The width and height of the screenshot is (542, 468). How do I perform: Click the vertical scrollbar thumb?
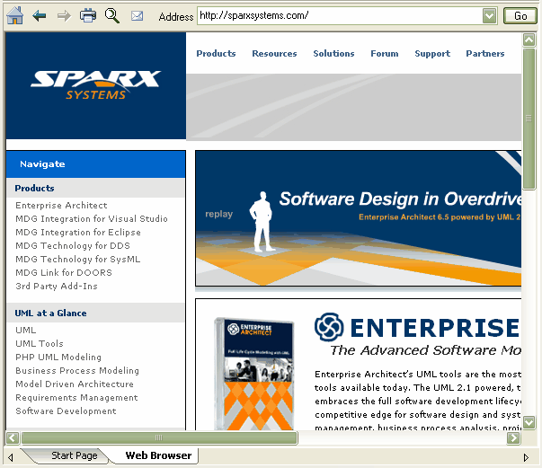pos(529,119)
